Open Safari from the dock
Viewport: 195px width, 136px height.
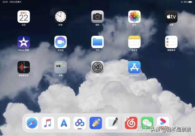[x=32, y=123]
